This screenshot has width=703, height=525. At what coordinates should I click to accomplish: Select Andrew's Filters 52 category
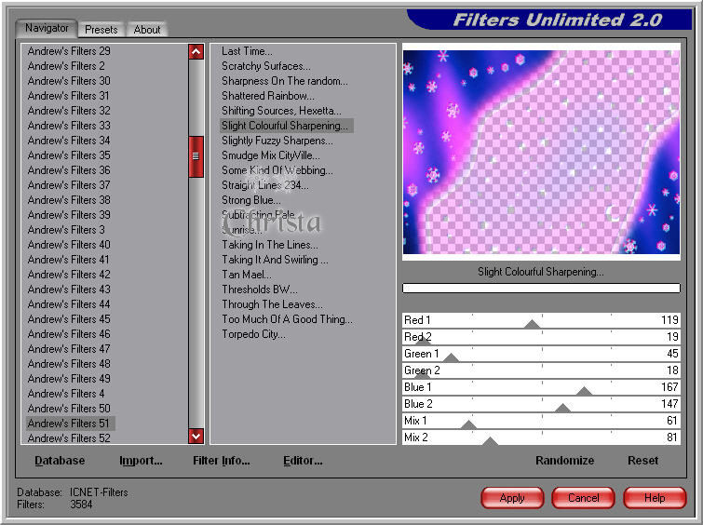coord(69,438)
